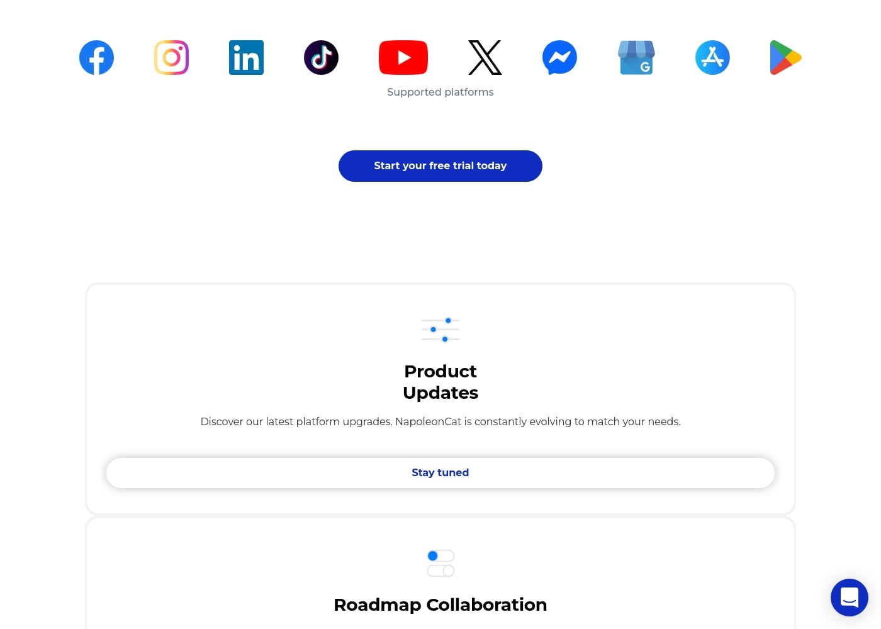Click the platform upgrades description text

pos(441,421)
